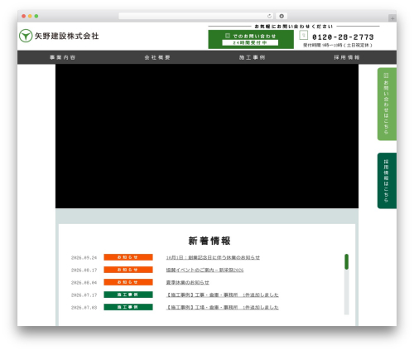Viewport: 414px width, 351px height.
Task: Click the red close window button
Action: click(24, 16)
